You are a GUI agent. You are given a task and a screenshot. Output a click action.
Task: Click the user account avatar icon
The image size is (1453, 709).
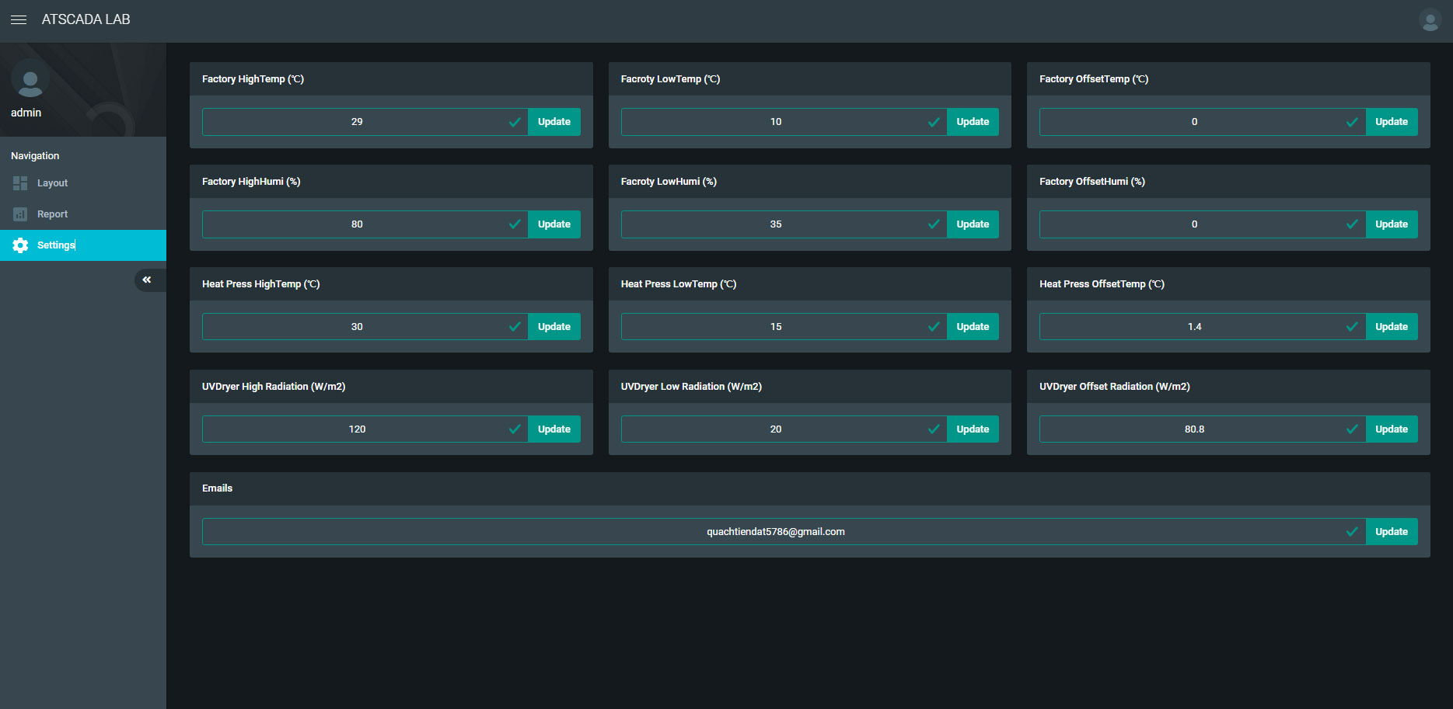tap(1430, 19)
